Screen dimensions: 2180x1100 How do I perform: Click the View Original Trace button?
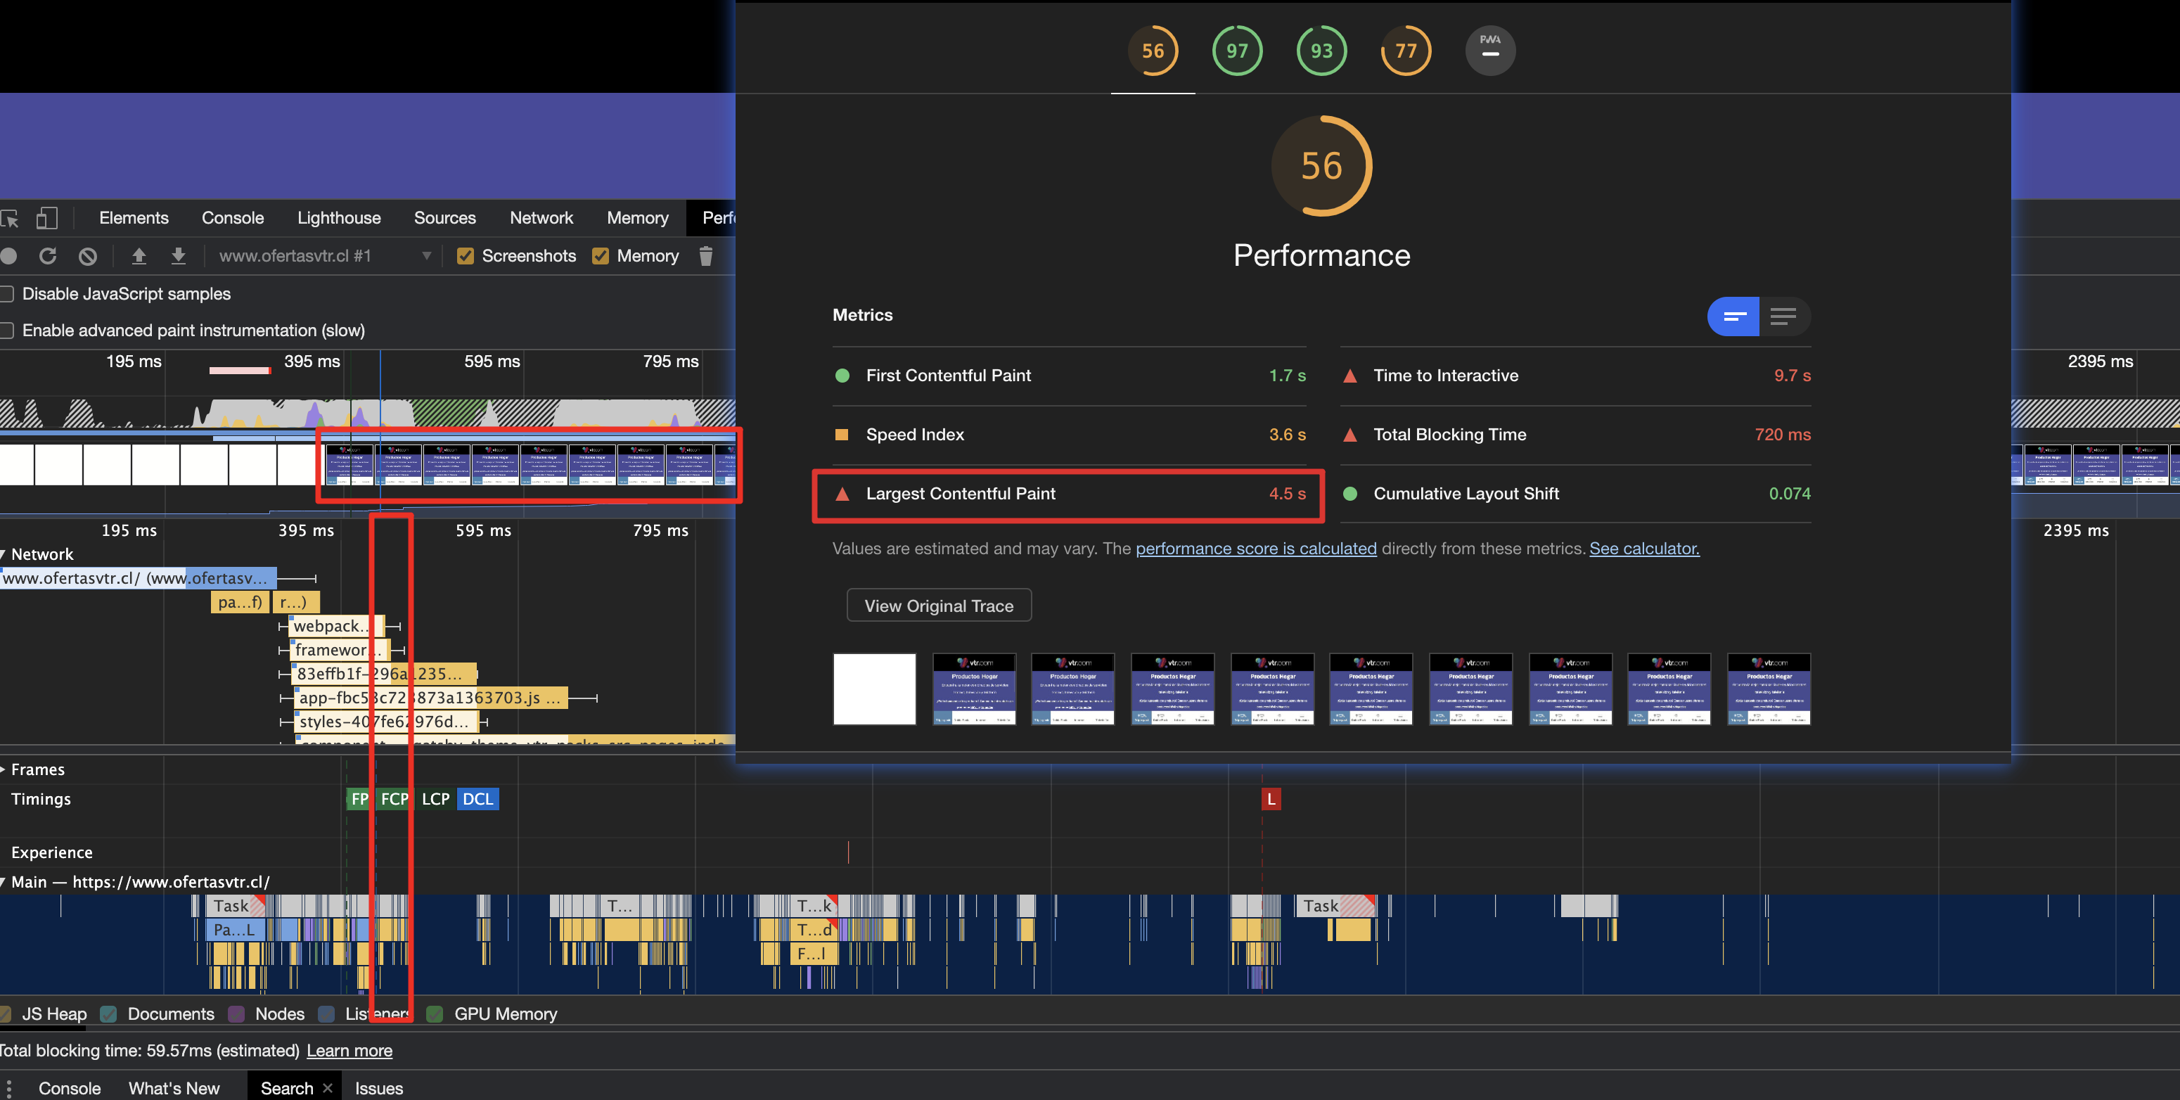coord(939,605)
